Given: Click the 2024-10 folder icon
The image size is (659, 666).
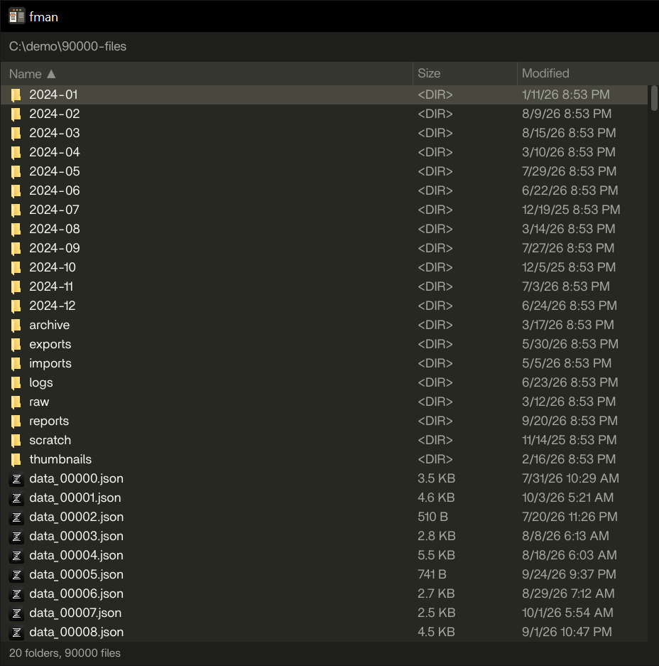Looking at the screenshot, I should pos(16,267).
